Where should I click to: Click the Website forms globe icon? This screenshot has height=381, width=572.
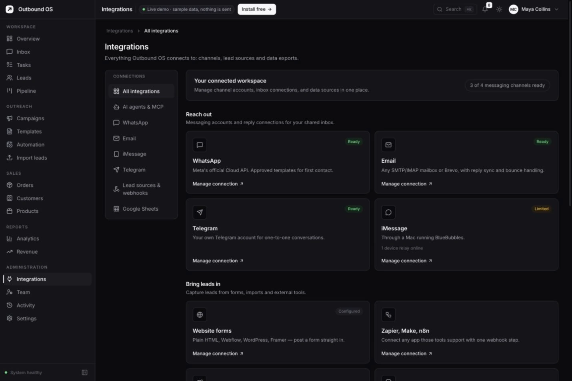coord(200,315)
